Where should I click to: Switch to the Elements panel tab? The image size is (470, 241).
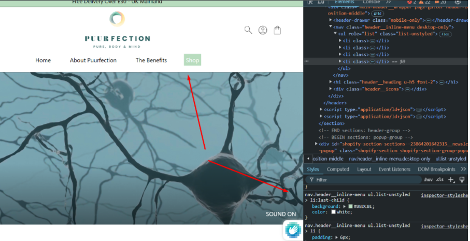pos(345,2)
